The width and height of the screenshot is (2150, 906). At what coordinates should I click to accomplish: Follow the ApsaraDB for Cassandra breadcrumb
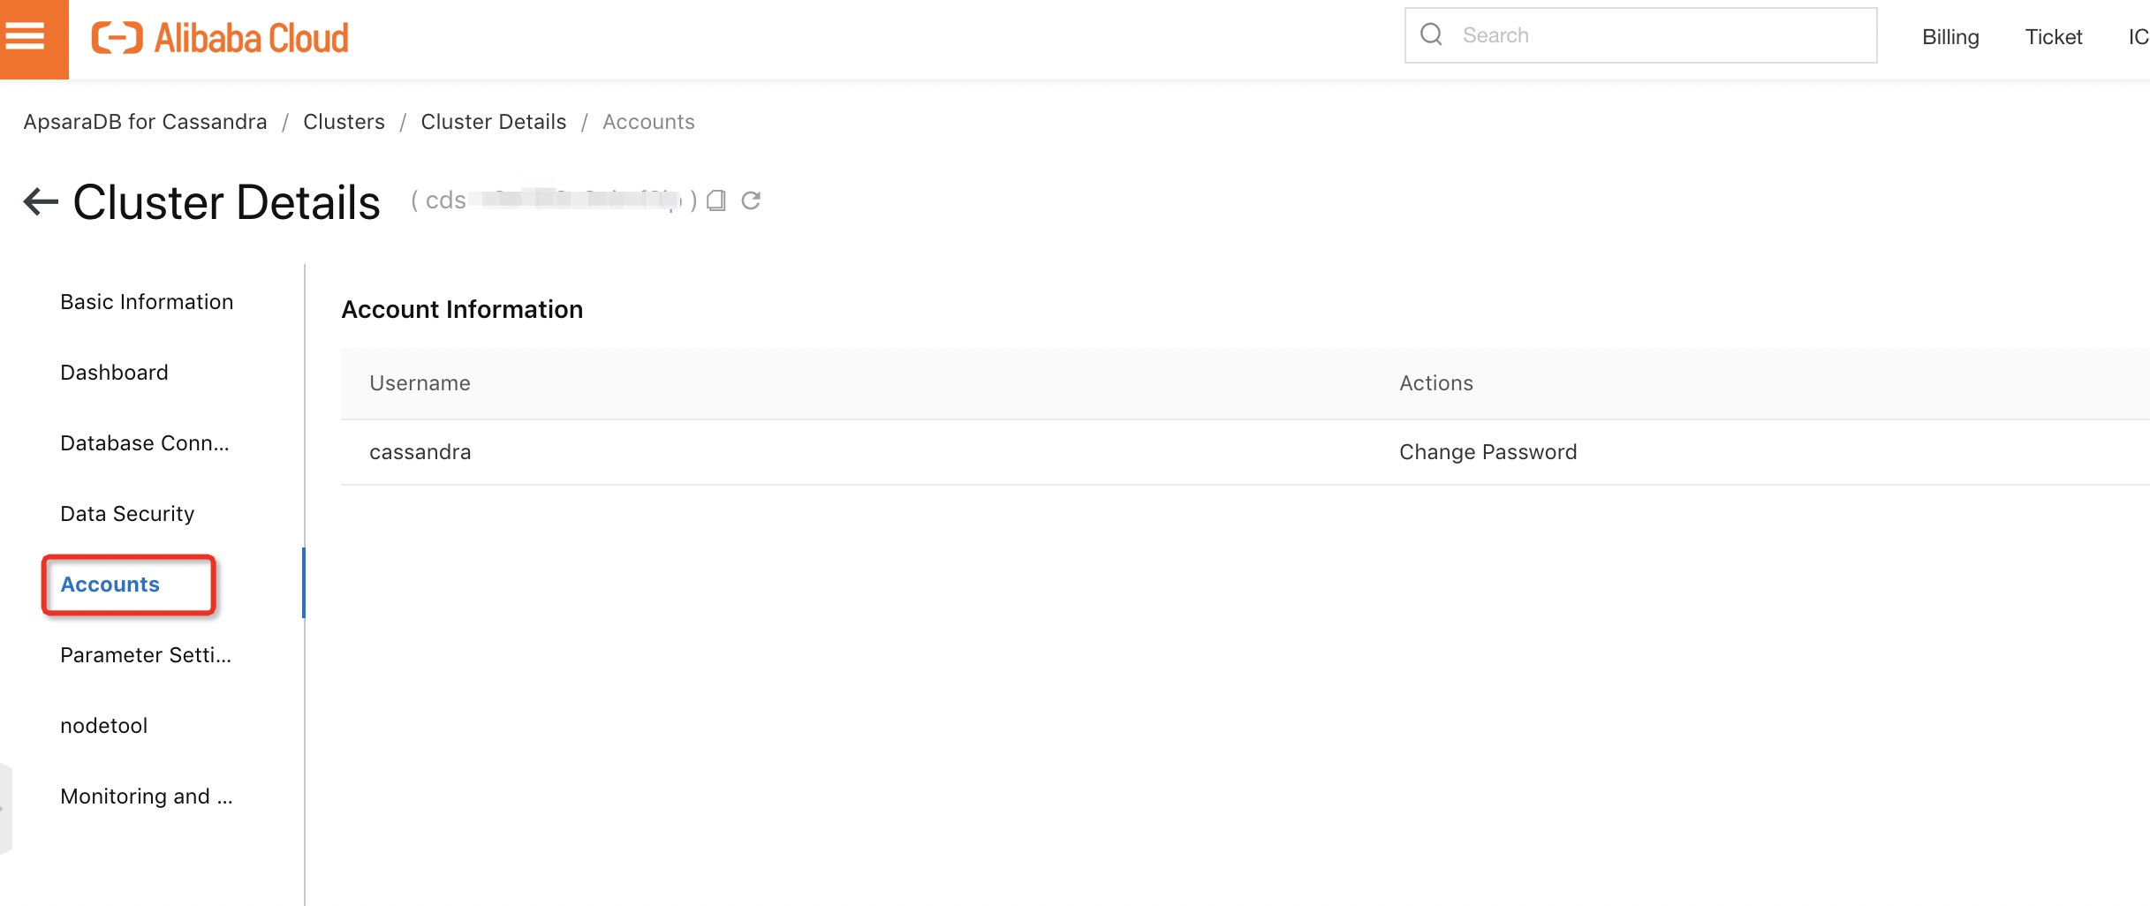pyautogui.click(x=145, y=122)
